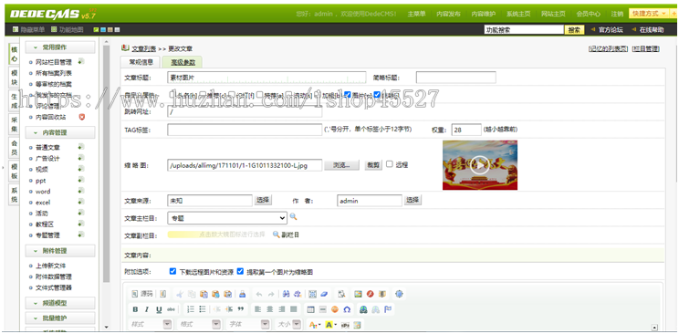Open text color picker in editor

[x=314, y=324]
